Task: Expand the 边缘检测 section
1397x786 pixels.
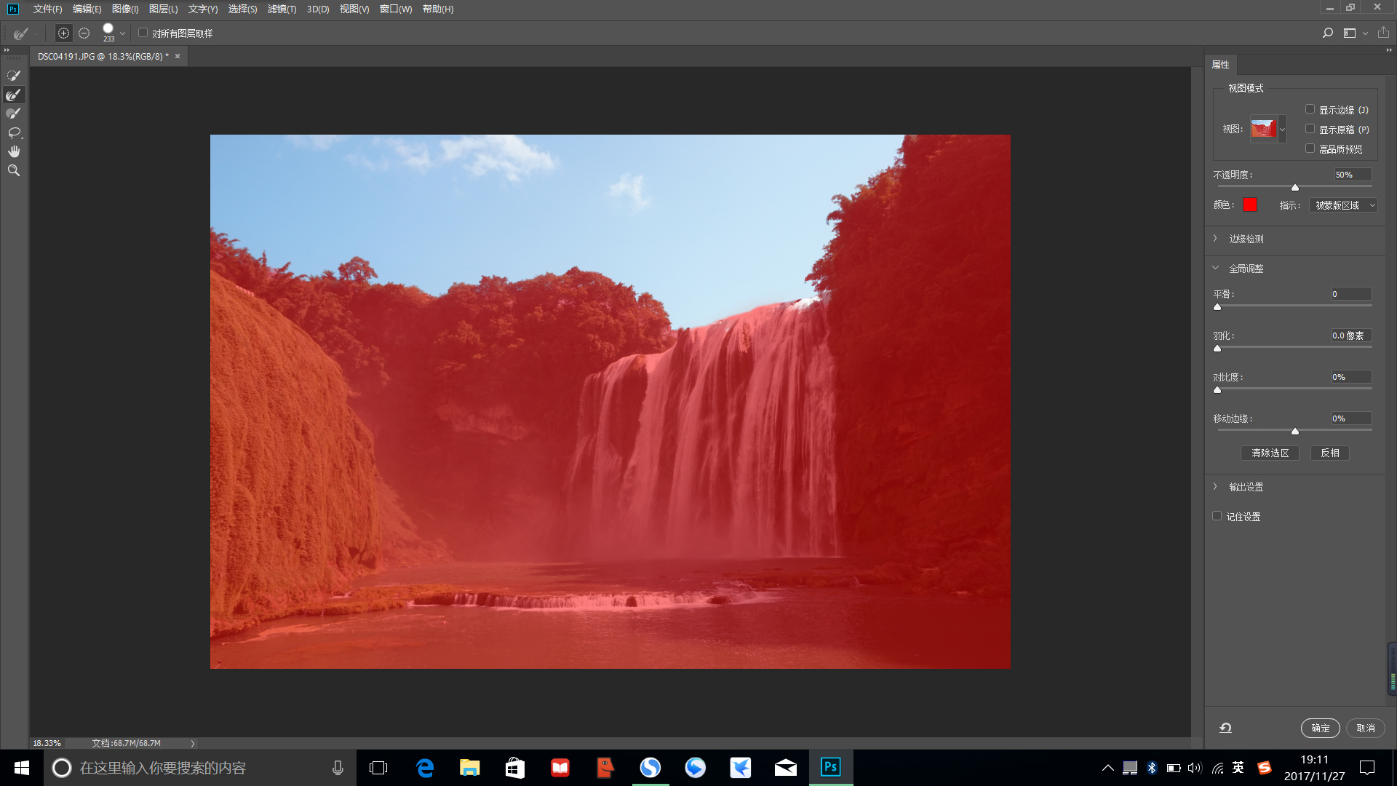Action: click(1246, 239)
